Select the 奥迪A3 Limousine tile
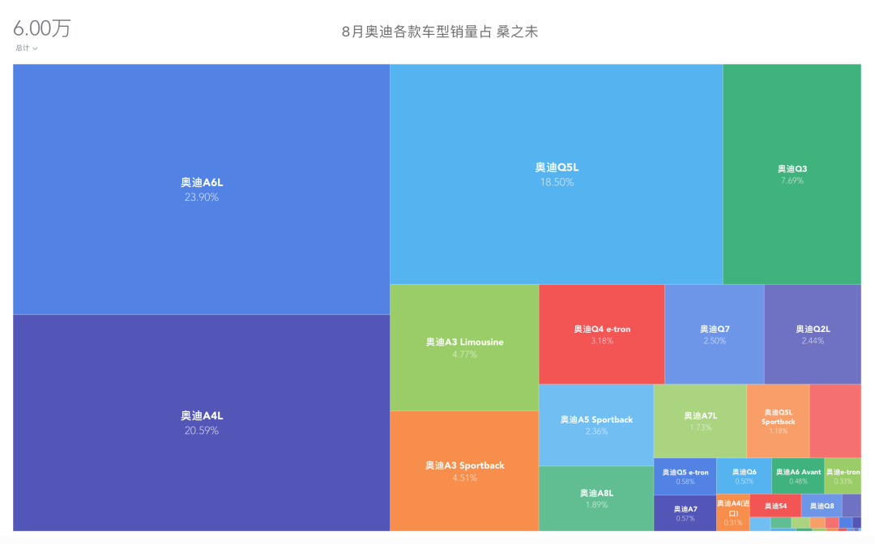 point(464,347)
